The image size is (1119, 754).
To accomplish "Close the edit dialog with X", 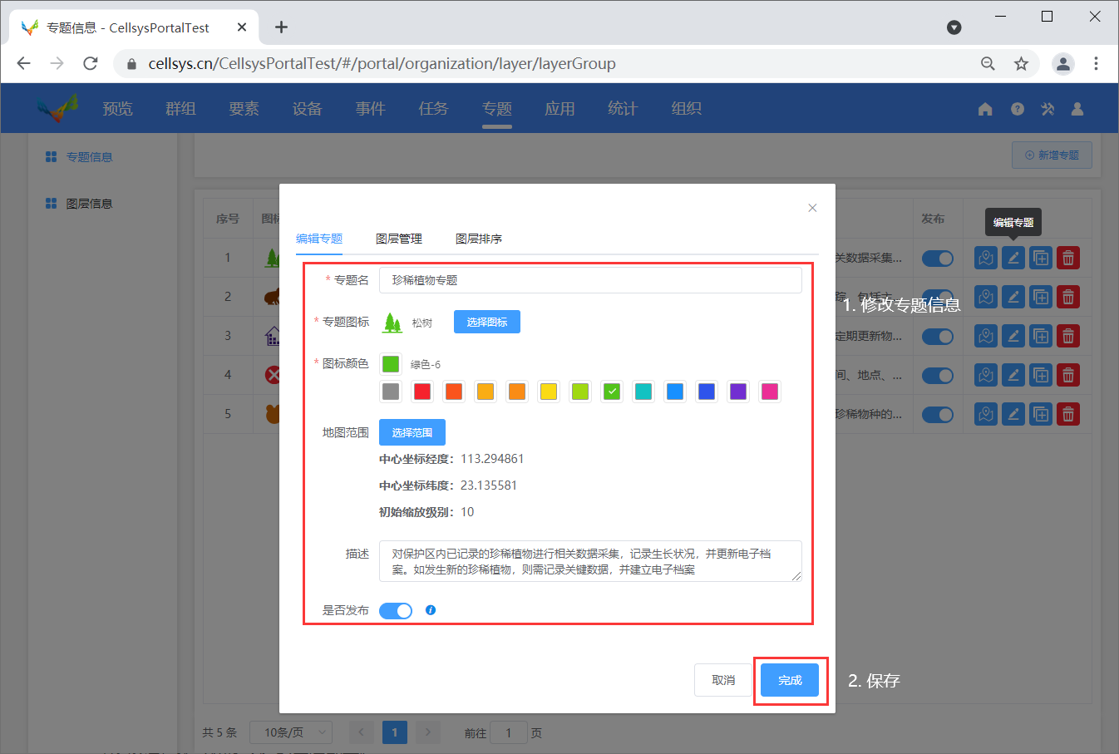I will click(x=812, y=208).
